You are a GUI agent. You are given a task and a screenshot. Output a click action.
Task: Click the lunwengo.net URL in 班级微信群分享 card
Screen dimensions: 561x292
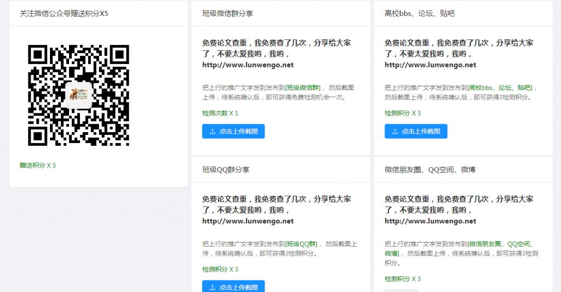(248, 65)
